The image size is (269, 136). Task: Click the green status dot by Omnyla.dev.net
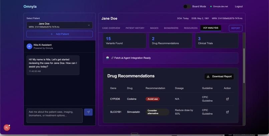(211, 7)
